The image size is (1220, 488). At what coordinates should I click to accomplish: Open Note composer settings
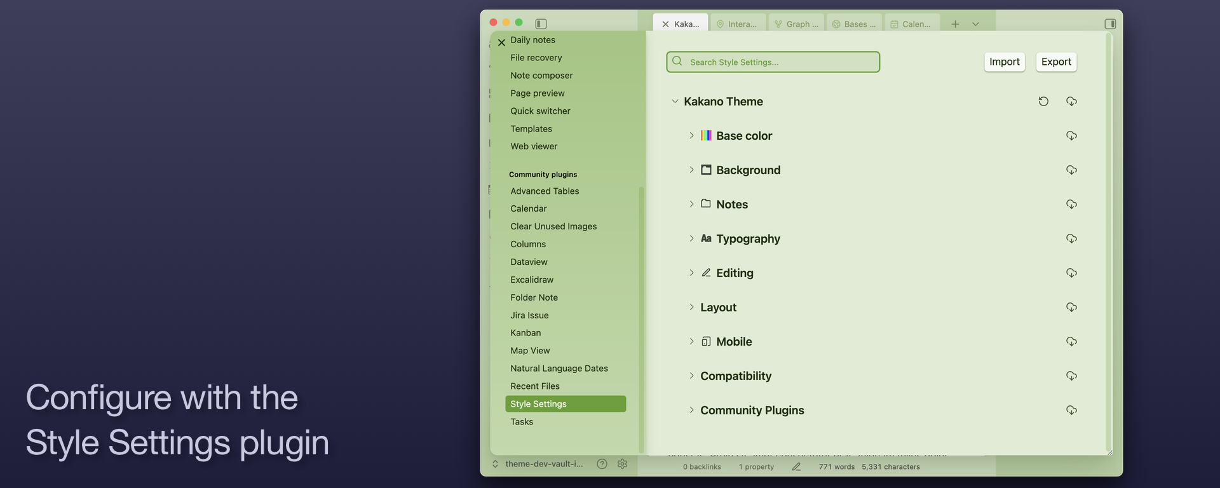click(541, 76)
